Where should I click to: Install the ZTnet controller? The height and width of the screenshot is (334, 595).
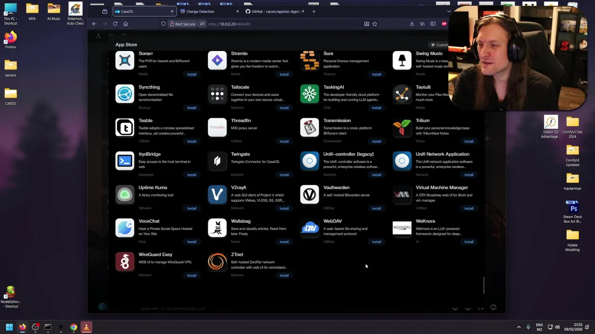pyautogui.click(x=284, y=276)
